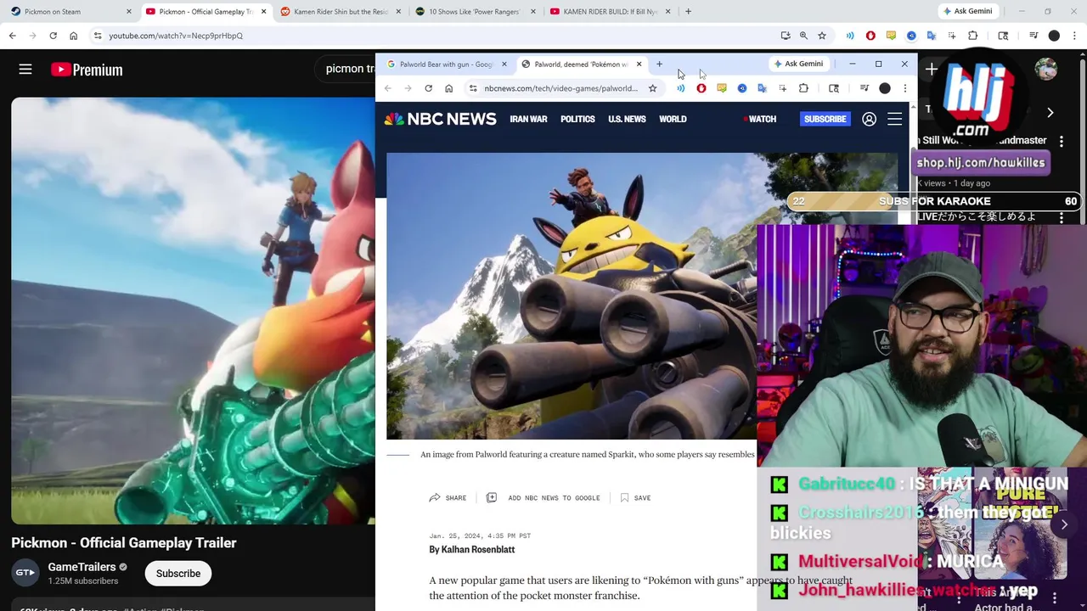Click WATCH live link on NBC News
Viewport: 1087px width, 611px height.
click(x=760, y=120)
